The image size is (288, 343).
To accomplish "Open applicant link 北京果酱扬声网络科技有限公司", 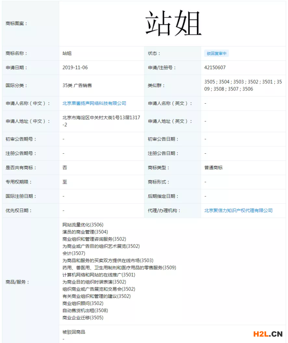I will pyautogui.click(x=94, y=103).
